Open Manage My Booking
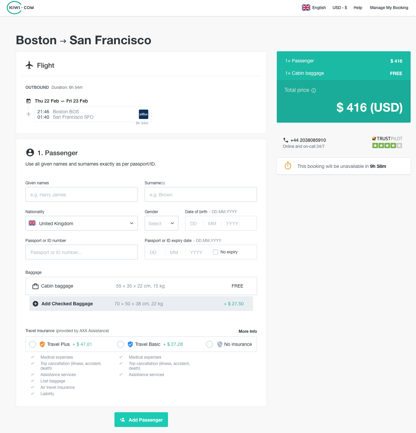This screenshot has width=416, height=433. coord(389,8)
